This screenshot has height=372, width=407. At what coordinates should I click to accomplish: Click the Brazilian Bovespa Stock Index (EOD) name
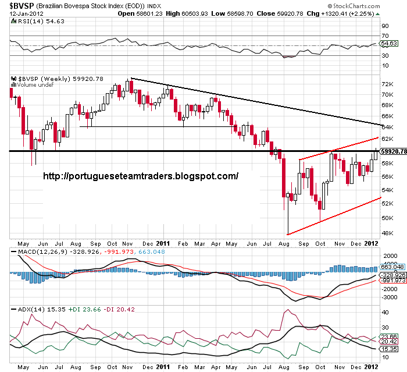(x=90, y=6)
